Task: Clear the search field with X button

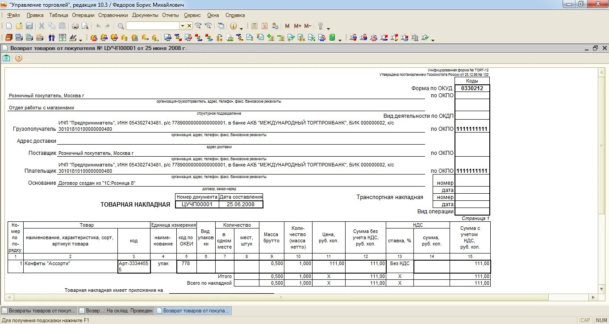Action: tap(189, 26)
